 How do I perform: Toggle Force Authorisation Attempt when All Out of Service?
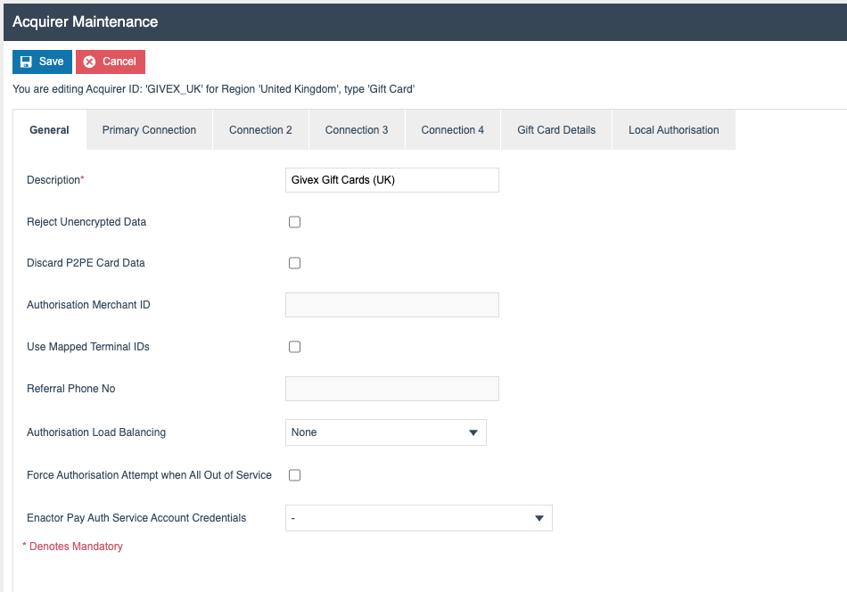pyautogui.click(x=294, y=474)
